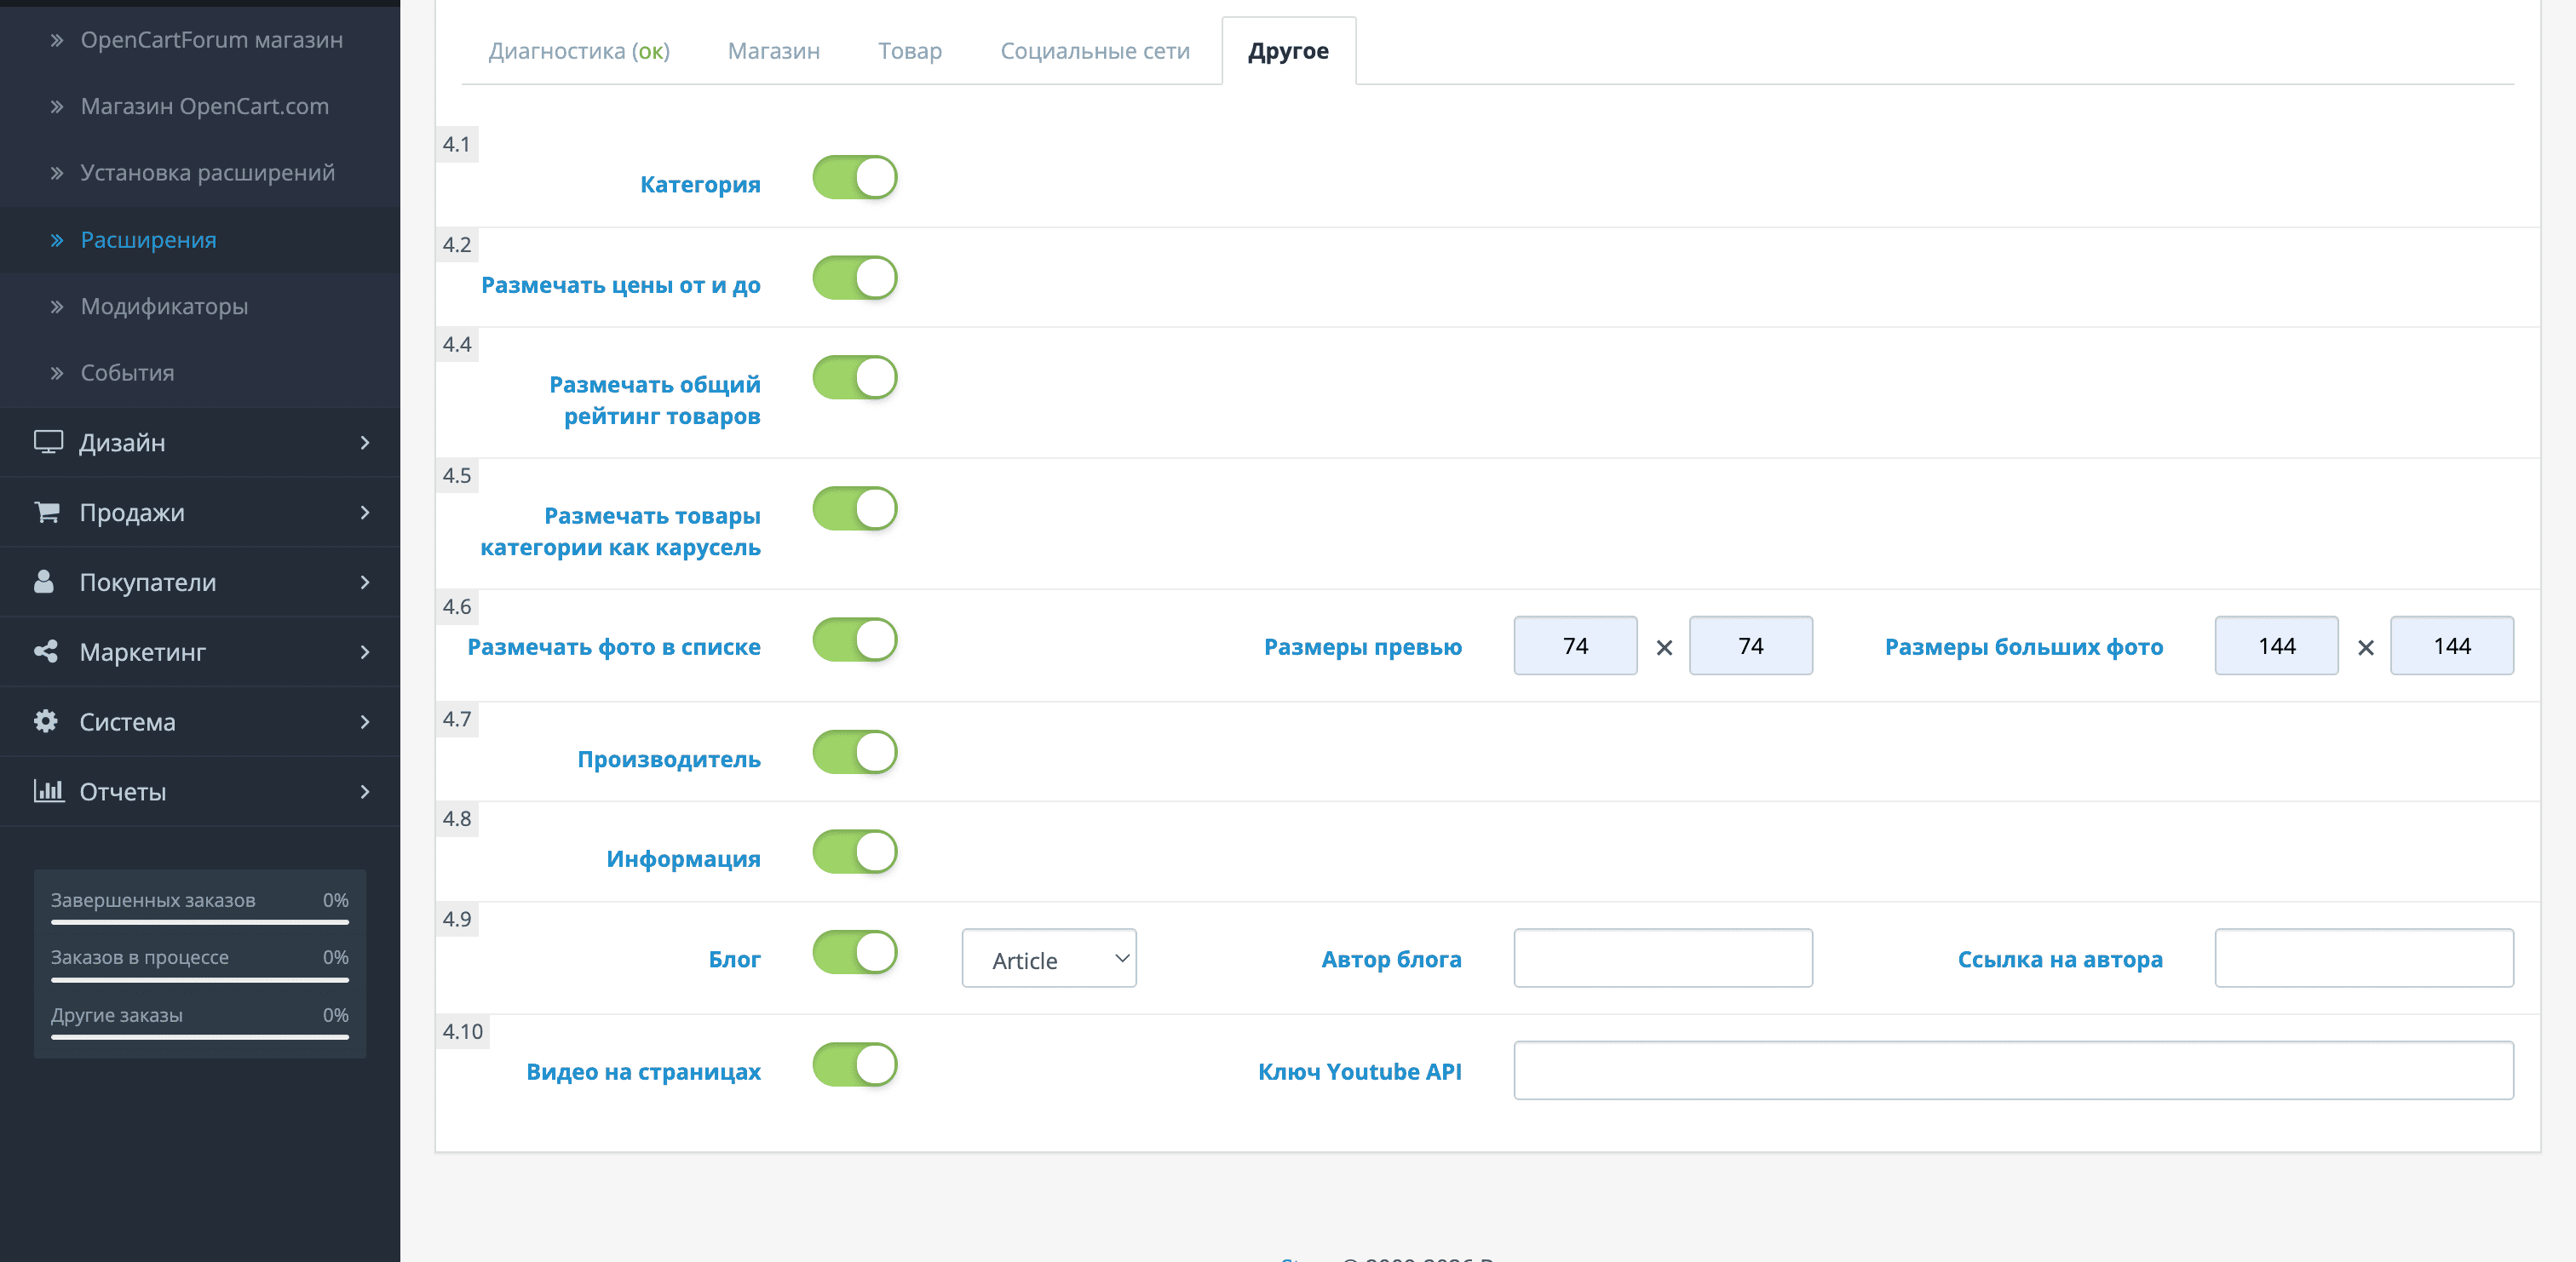Image resolution: width=2576 pixels, height=1262 pixels.
Task: Click the Размеры превью label
Action: point(1362,647)
